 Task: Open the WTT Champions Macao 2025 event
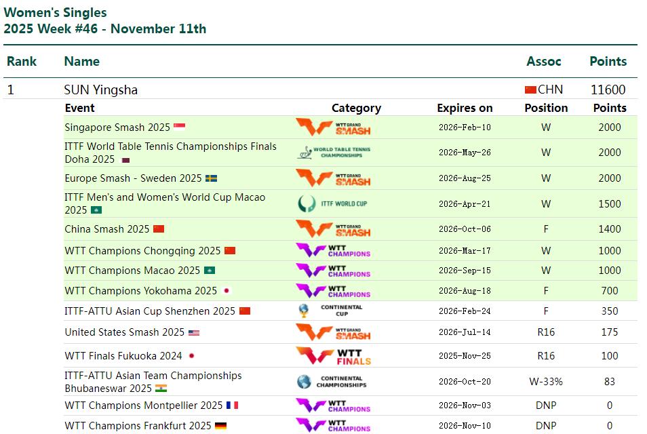pos(132,271)
